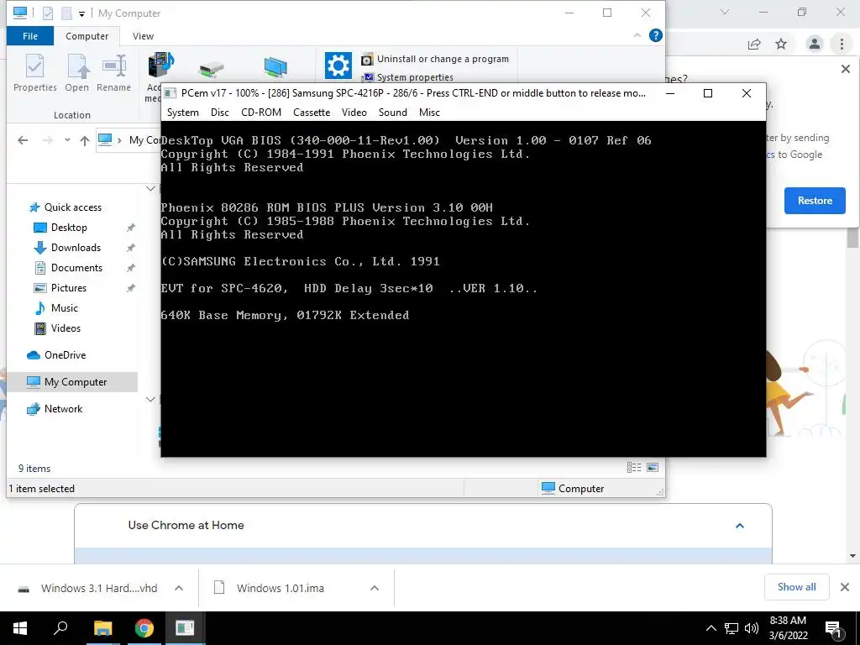Click Restore button in Chrome popup

click(815, 201)
